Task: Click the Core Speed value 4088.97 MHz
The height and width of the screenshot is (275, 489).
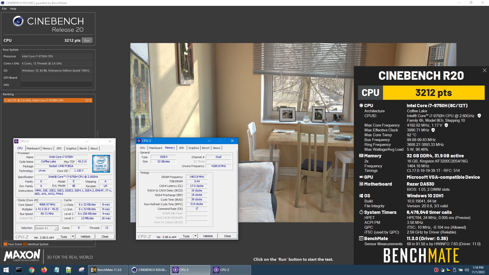Action: pos(47,204)
